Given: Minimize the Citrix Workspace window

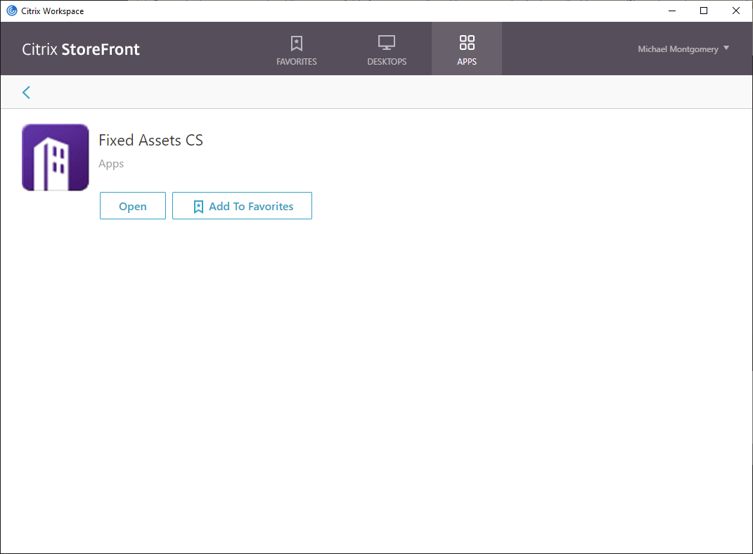Looking at the screenshot, I should pos(672,11).
